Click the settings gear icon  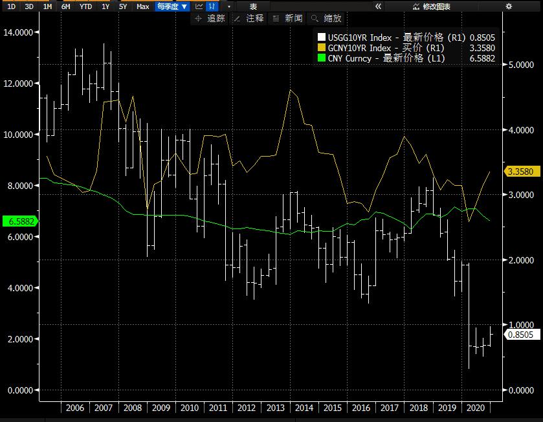coord(509,6)
